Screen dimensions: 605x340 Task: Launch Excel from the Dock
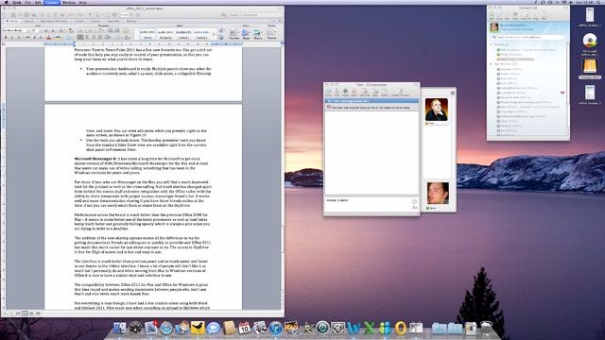coord(370,328)
